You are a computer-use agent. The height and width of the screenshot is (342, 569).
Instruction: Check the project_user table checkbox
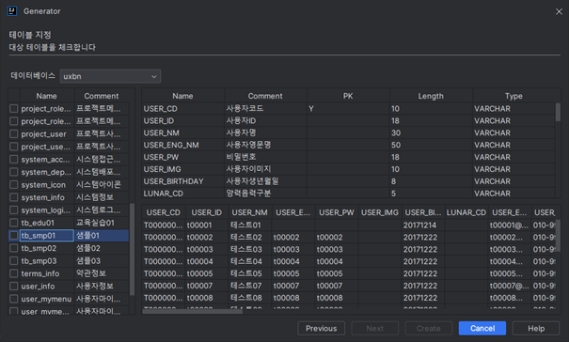(14, 133)
